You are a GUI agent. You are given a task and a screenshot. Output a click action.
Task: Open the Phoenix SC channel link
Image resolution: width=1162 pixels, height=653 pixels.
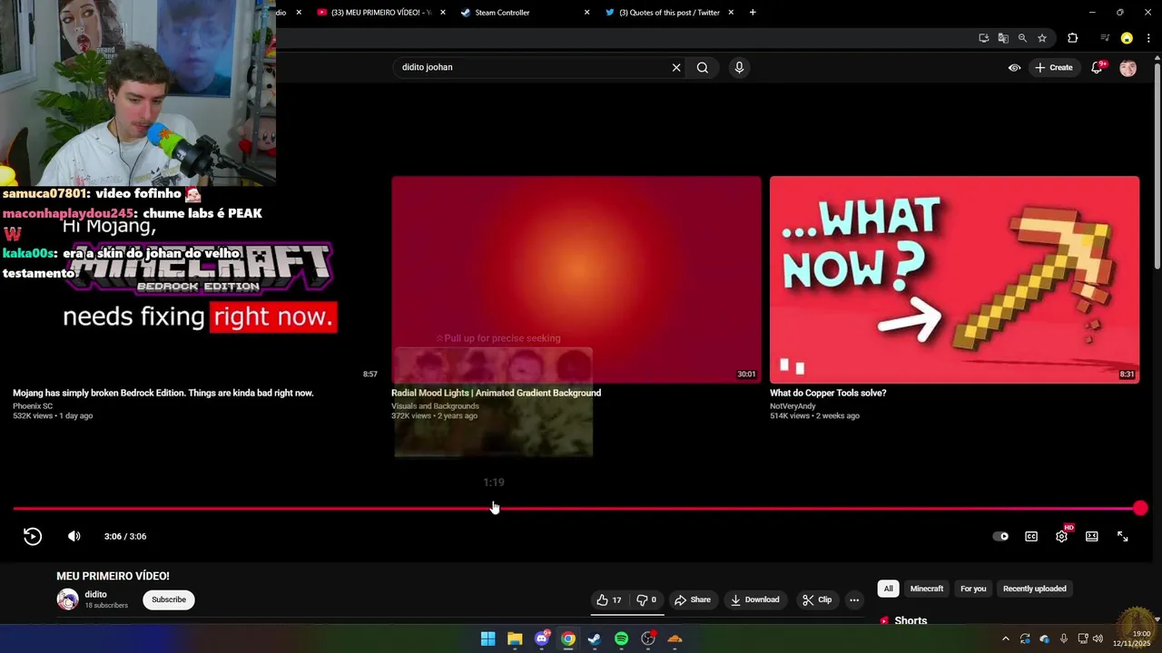pyautogui.click(x=33, y=406)
